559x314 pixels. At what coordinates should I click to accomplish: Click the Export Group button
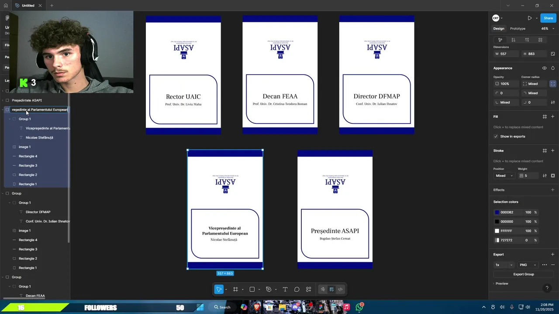click(524, 274)
